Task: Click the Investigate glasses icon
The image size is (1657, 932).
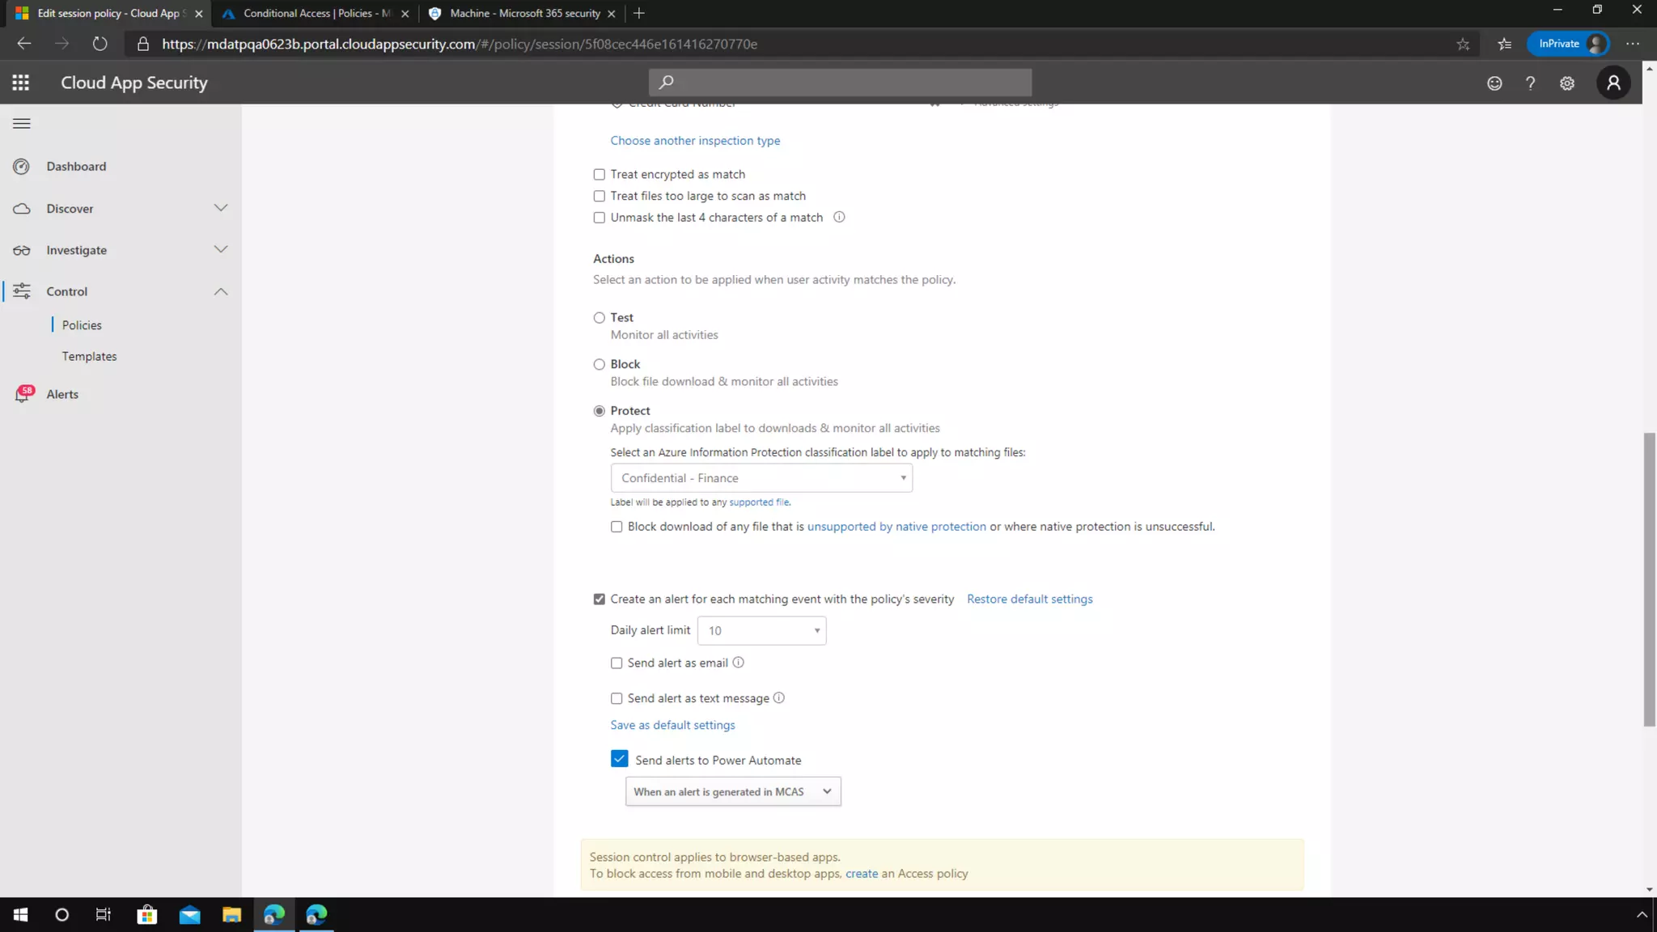Action: (x=22, y=251)
